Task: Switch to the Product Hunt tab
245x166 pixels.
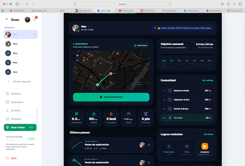Action: point(236,11)
